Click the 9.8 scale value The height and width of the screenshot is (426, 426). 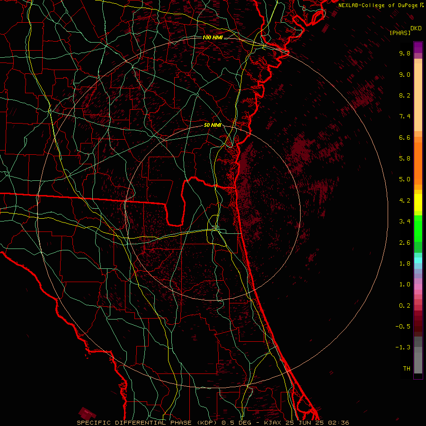[405, 53]
